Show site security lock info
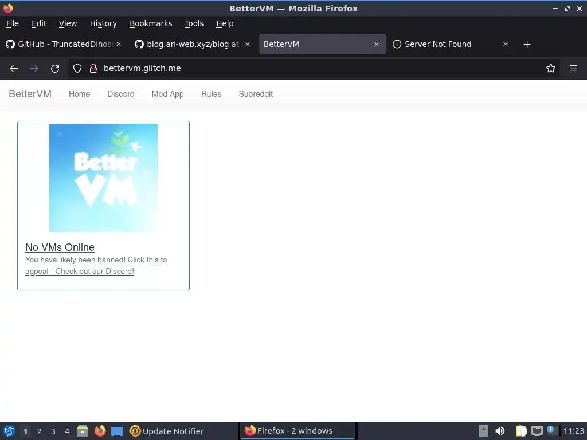This screenshot has height=440, width=587. tap(93, 68)
